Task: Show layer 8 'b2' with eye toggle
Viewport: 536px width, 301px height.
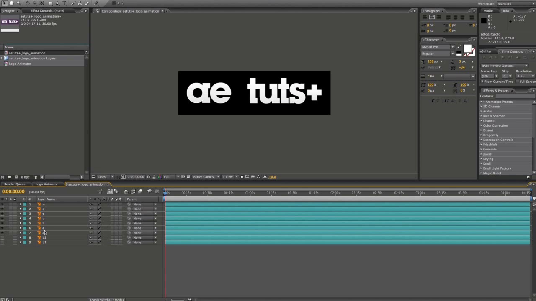Action: (x=2, y=237)
